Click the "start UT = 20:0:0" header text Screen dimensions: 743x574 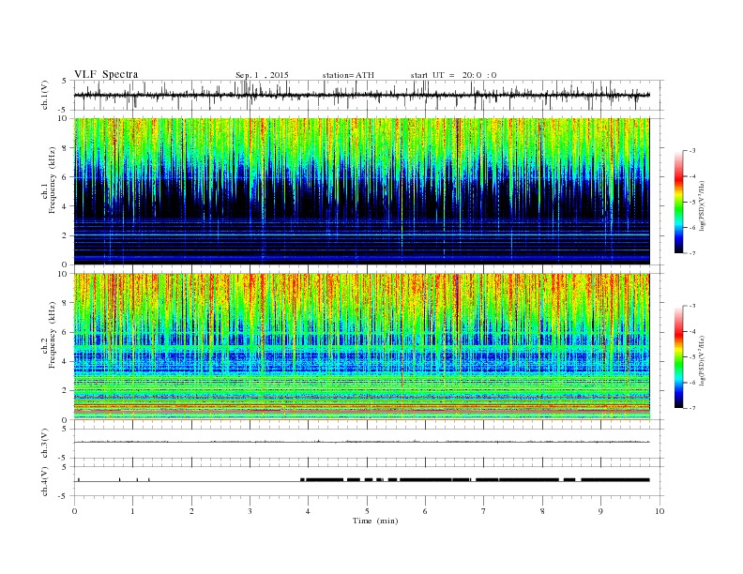(x=453, y=75)
